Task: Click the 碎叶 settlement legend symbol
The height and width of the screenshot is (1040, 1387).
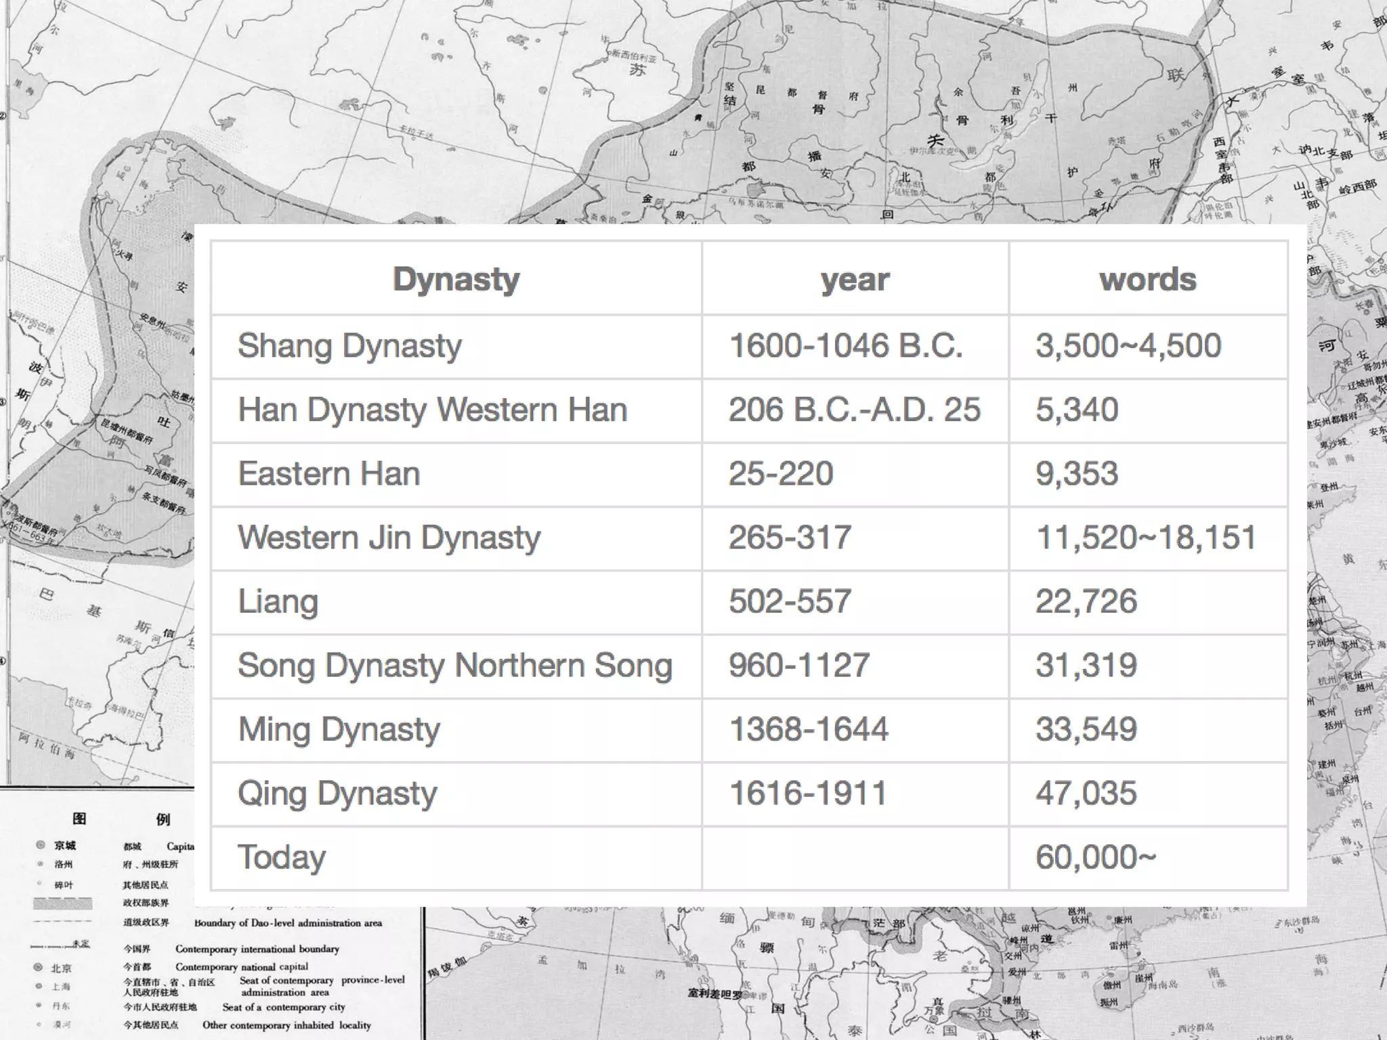Action: (41, 884)
